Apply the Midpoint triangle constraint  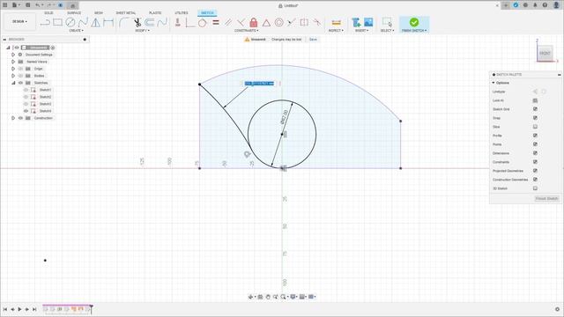(x=266, y=23)
